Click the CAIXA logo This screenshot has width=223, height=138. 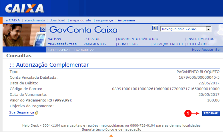[25, 8]
